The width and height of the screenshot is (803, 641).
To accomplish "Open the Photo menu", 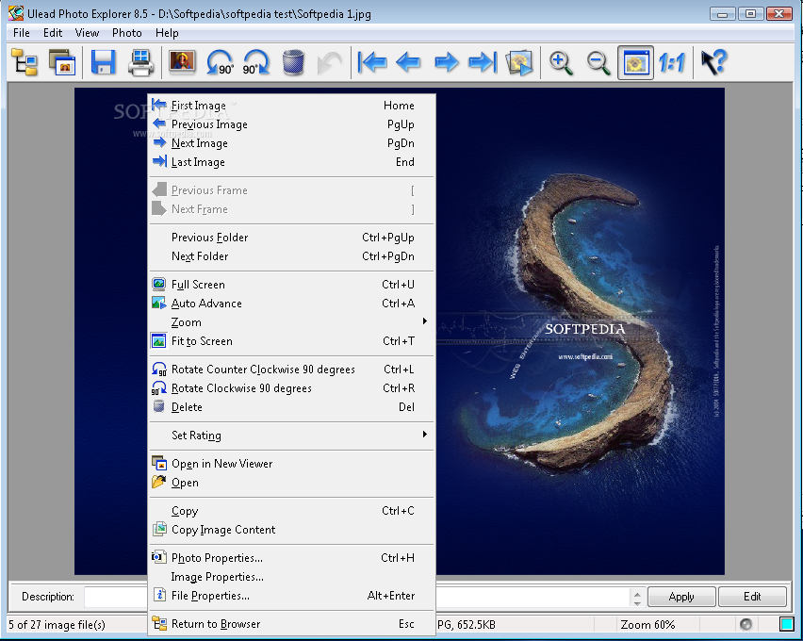I will tap(127, 33).
